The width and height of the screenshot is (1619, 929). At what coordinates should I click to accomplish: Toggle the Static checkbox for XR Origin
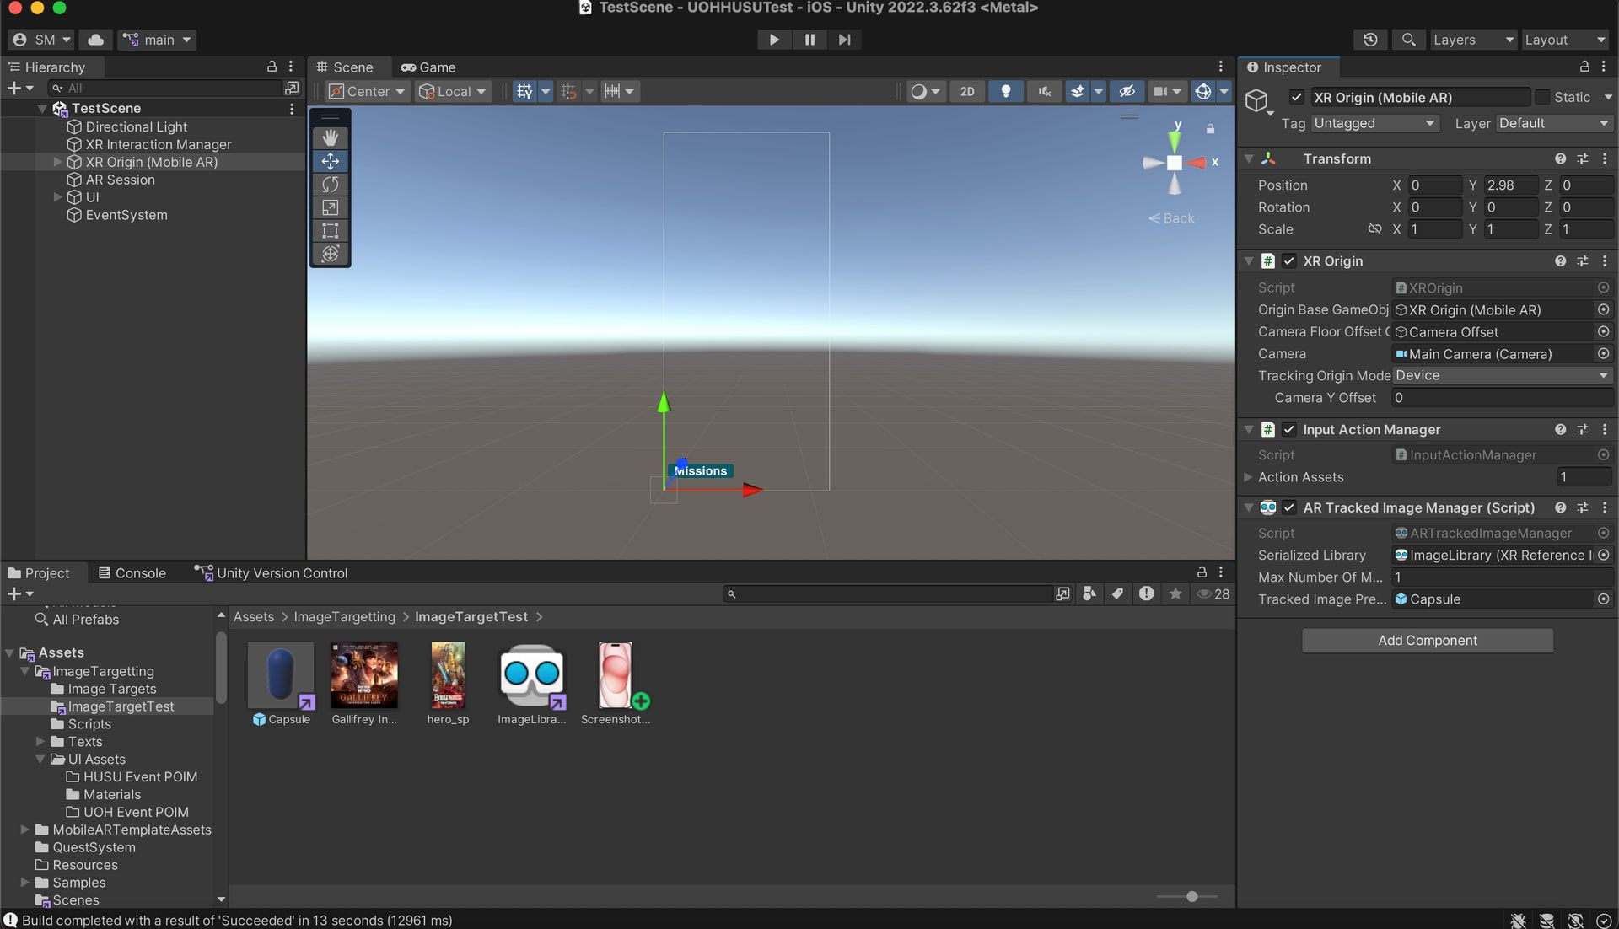coord(1540,97)
